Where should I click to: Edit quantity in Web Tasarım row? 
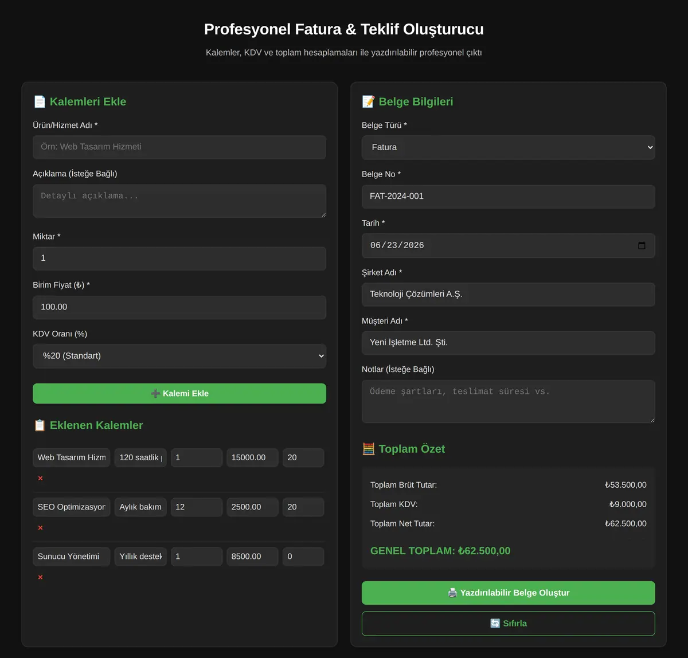click(x=197, y=457)
